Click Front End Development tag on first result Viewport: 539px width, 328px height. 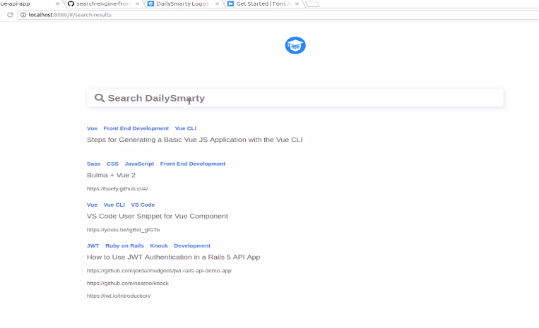pyautogui.click(x=136, y=128)
